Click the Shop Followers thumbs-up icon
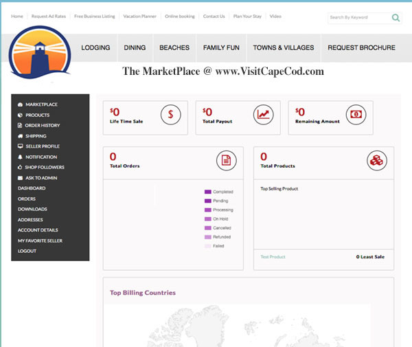Screen dimensions: 412x347 tap(20, 167)
